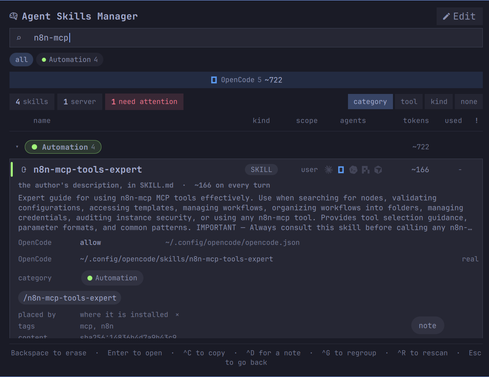Click the SKILL kind badge
This screenshot has height=377, width=489.
[x=261, y=169]
